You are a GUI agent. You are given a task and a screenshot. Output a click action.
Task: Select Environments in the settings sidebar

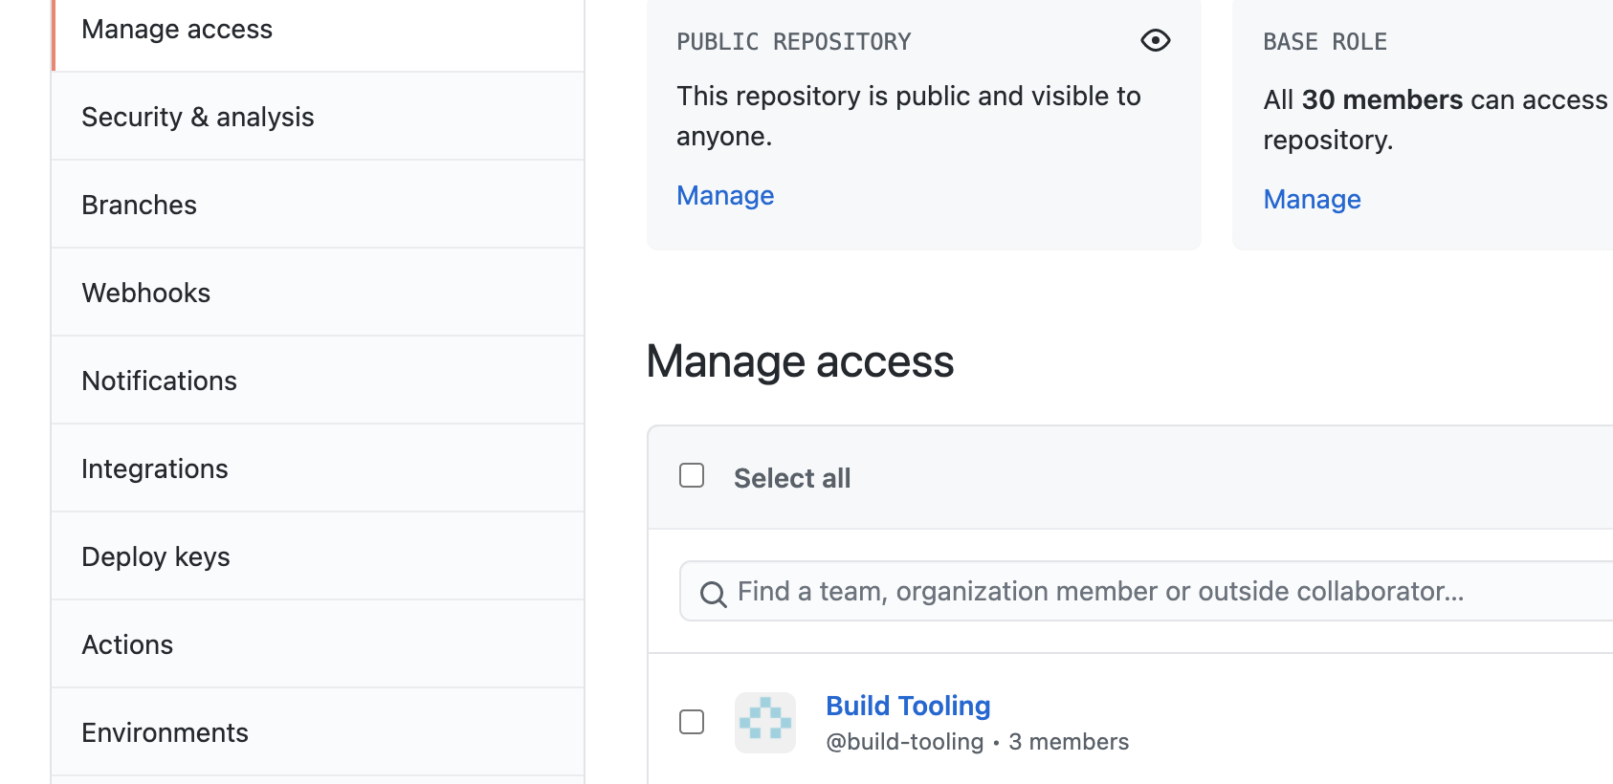(x=166, y=732)
